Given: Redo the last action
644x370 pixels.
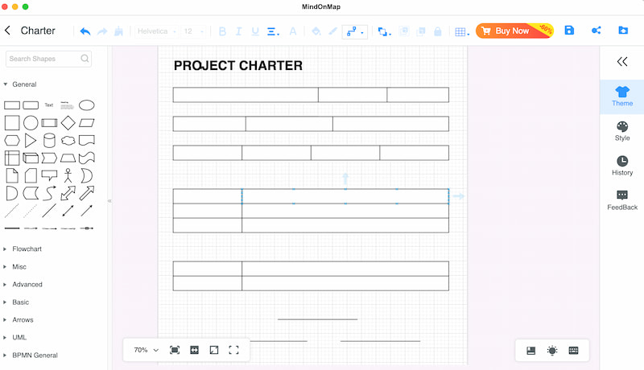Looking at the screenshot, I should coord(102,31).
